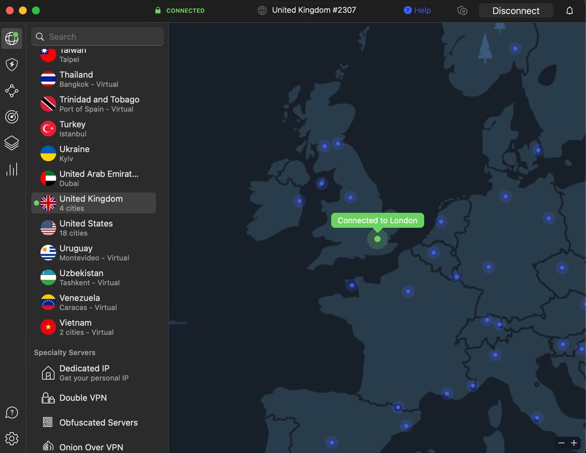Click the Obfuscated Servers icon
Screen dimensions: 586x453
[x=48, y=422]
